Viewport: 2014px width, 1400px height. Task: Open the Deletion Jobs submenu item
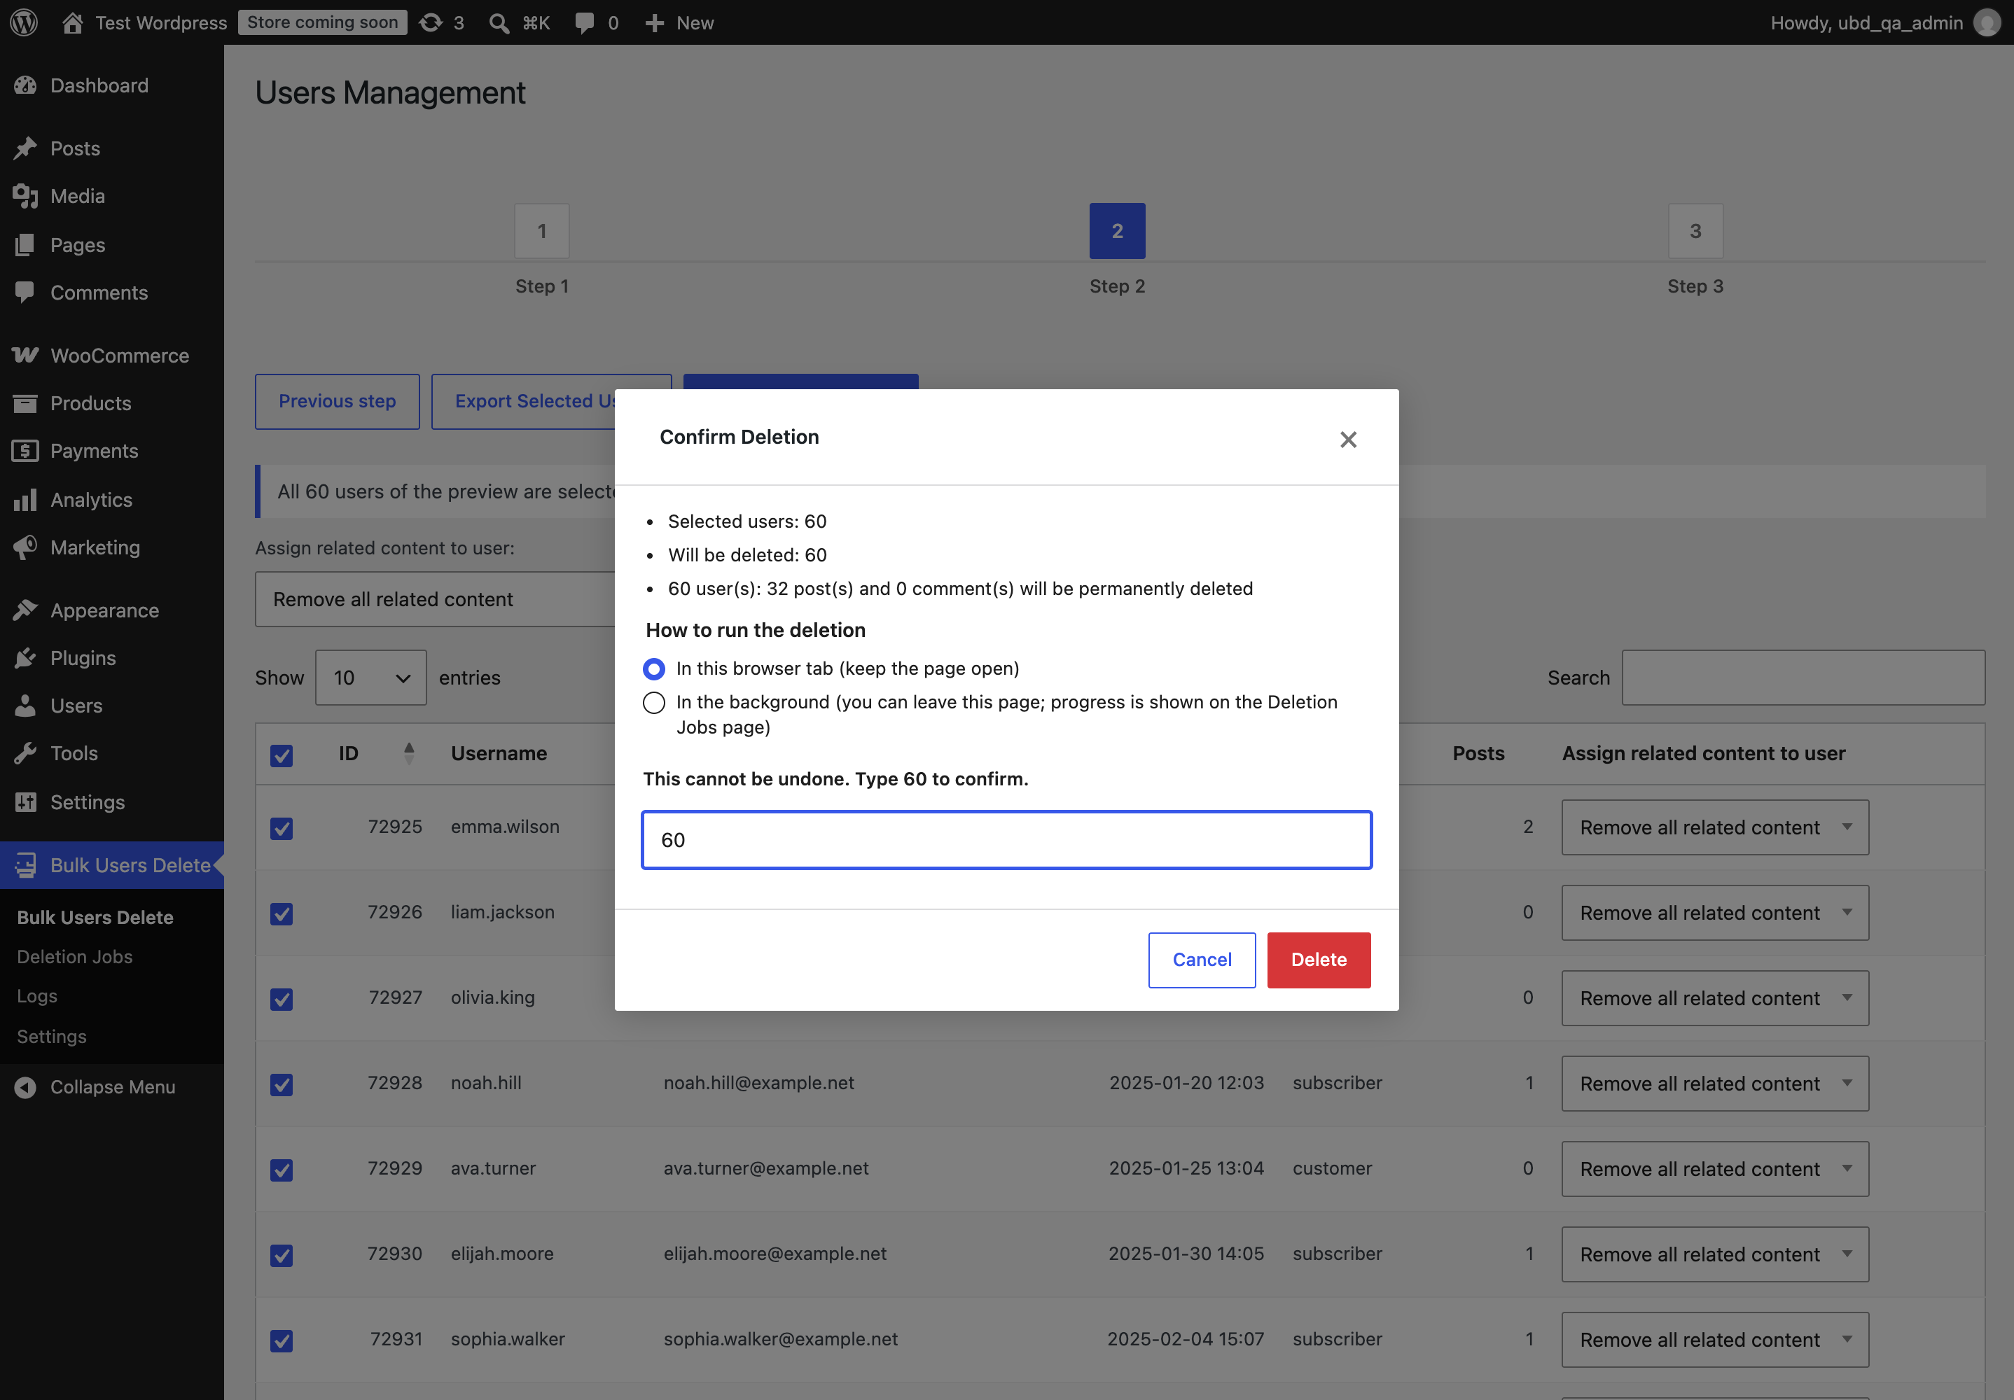tap(74, 956)
